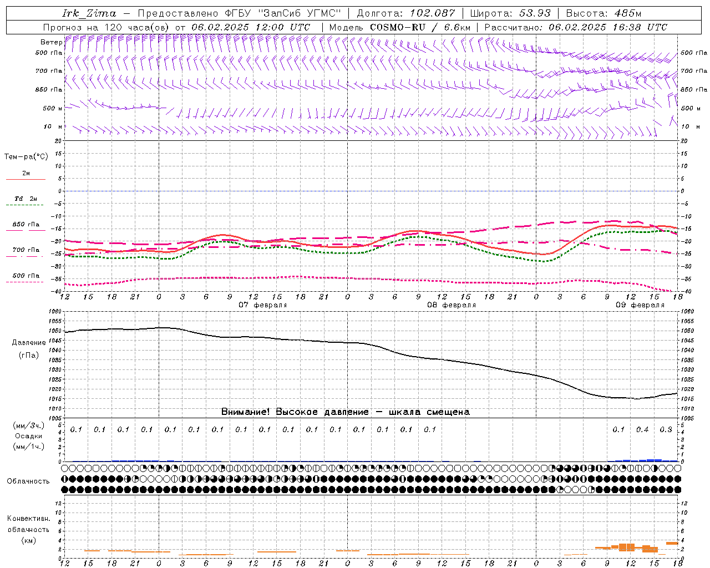Click the blue zero-degree line in temperature chart
Image resolution: width=710 pixels, height=568 pixels.
(371, 191)
